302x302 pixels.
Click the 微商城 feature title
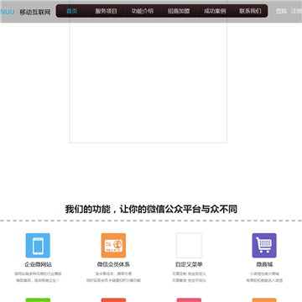click(x=264, y=264)
